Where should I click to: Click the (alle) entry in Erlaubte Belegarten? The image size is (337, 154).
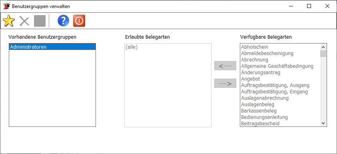131,47
